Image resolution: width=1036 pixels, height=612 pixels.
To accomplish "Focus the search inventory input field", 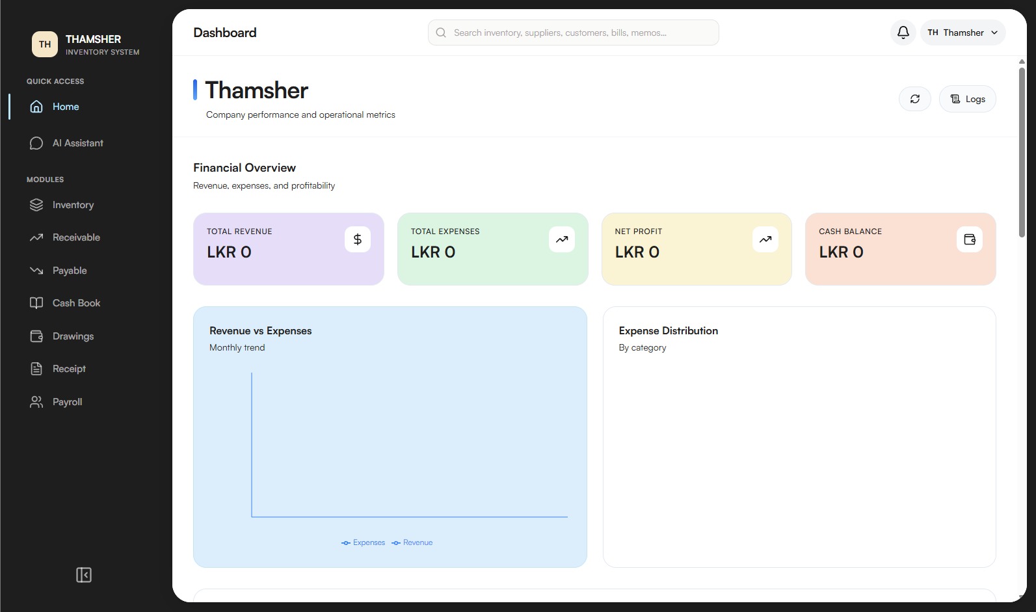I will coord(573,33).
